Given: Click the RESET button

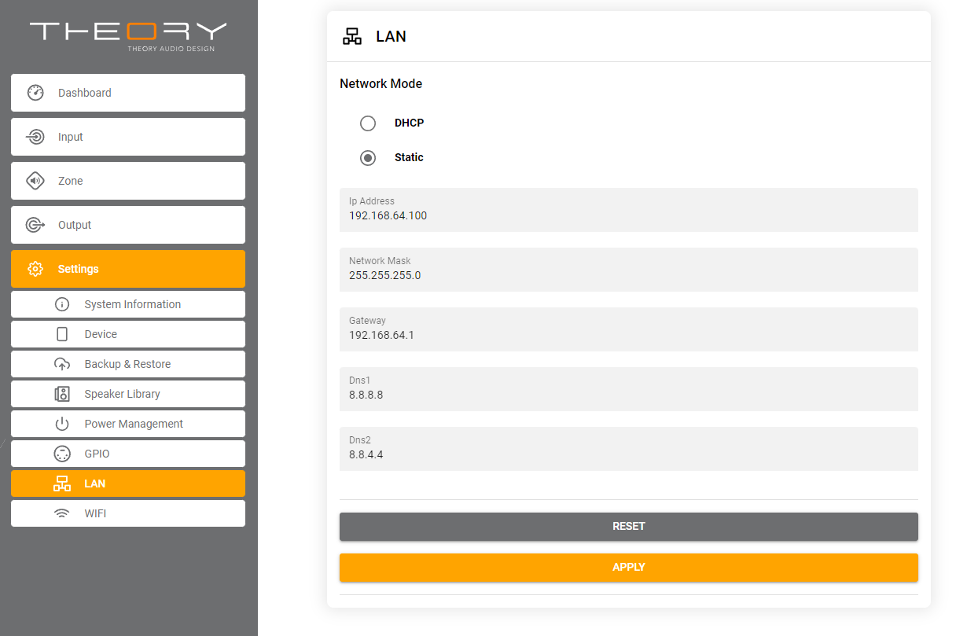Looking at the screenshot, I should point(629,527).
